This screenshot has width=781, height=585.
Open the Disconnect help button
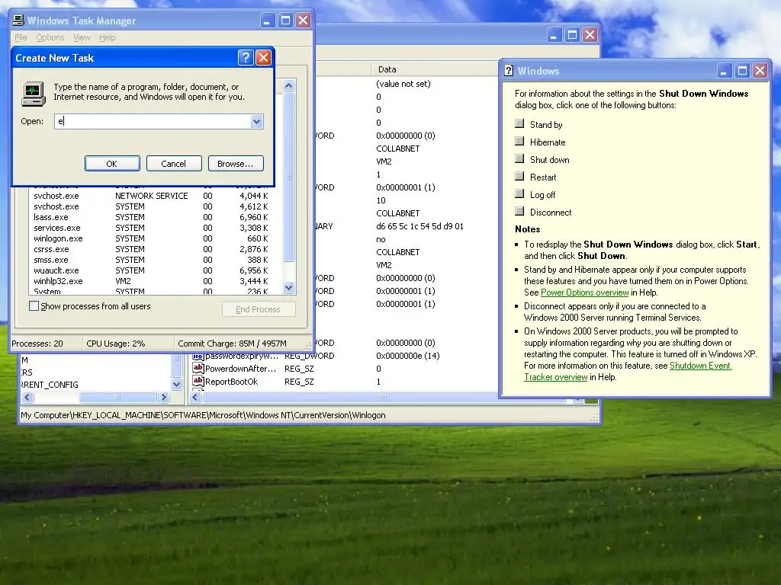519,211
